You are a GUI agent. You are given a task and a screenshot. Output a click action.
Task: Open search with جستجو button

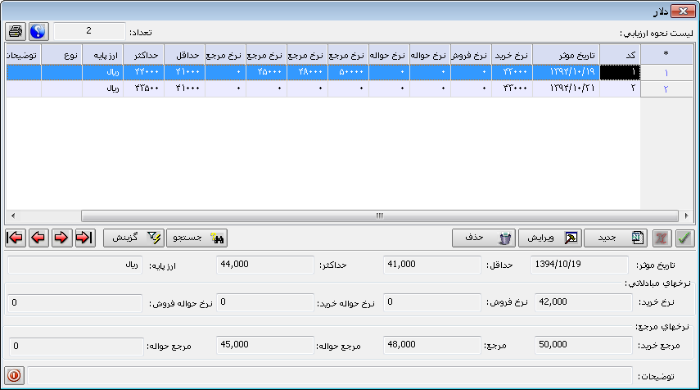196,238
